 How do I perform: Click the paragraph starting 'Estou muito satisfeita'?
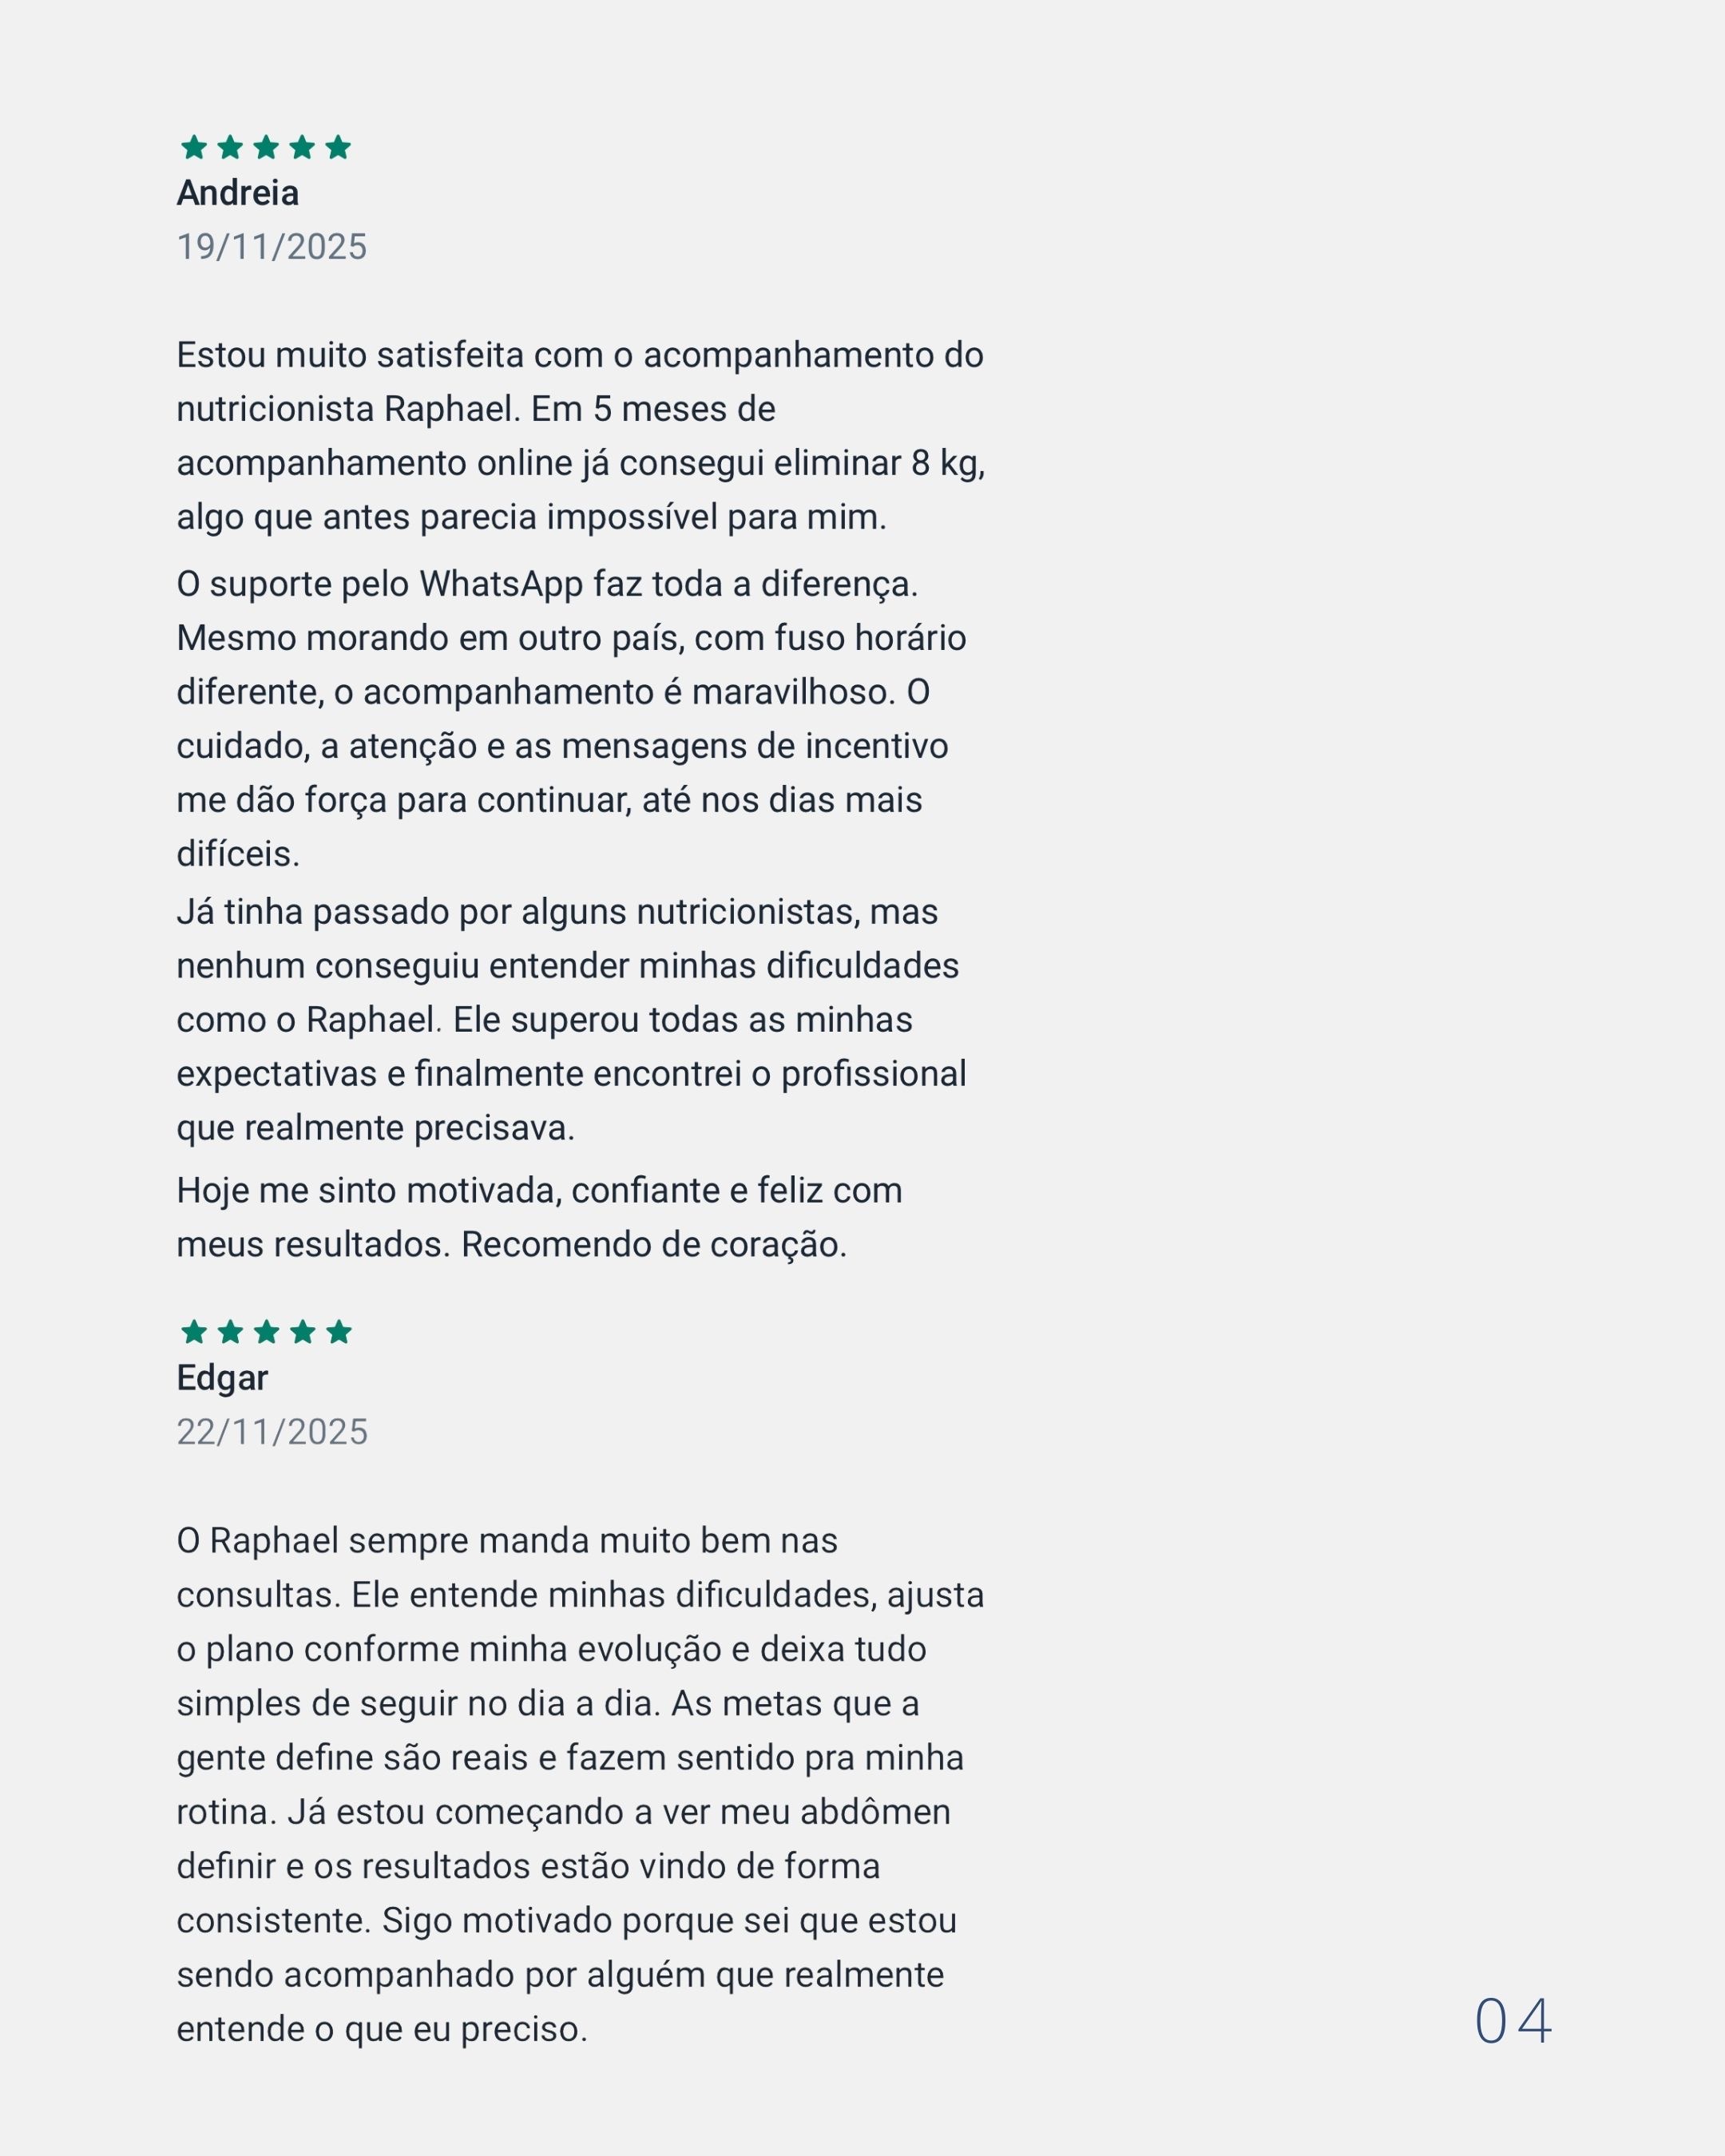pyautogui.click(x=581, y=436)
